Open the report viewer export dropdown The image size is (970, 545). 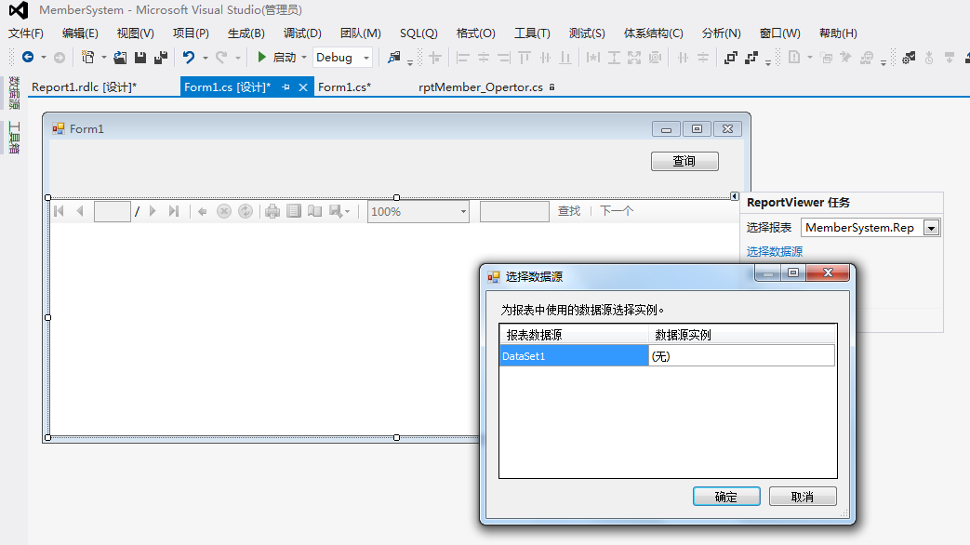tap(339, 211)
